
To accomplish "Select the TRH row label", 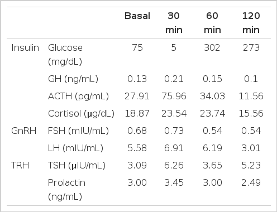I will pyautogui.click(x=20, y=165).
